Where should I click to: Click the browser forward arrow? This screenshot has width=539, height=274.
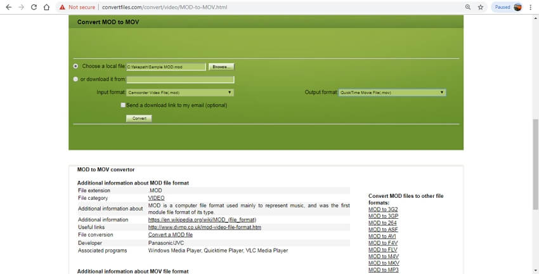[x=22, y=7]
